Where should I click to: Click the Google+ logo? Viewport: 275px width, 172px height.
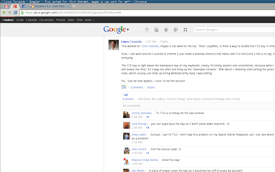point(116,30)
